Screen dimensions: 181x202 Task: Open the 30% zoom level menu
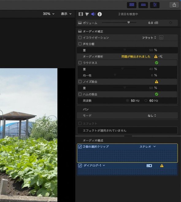[x=49, y=14]
